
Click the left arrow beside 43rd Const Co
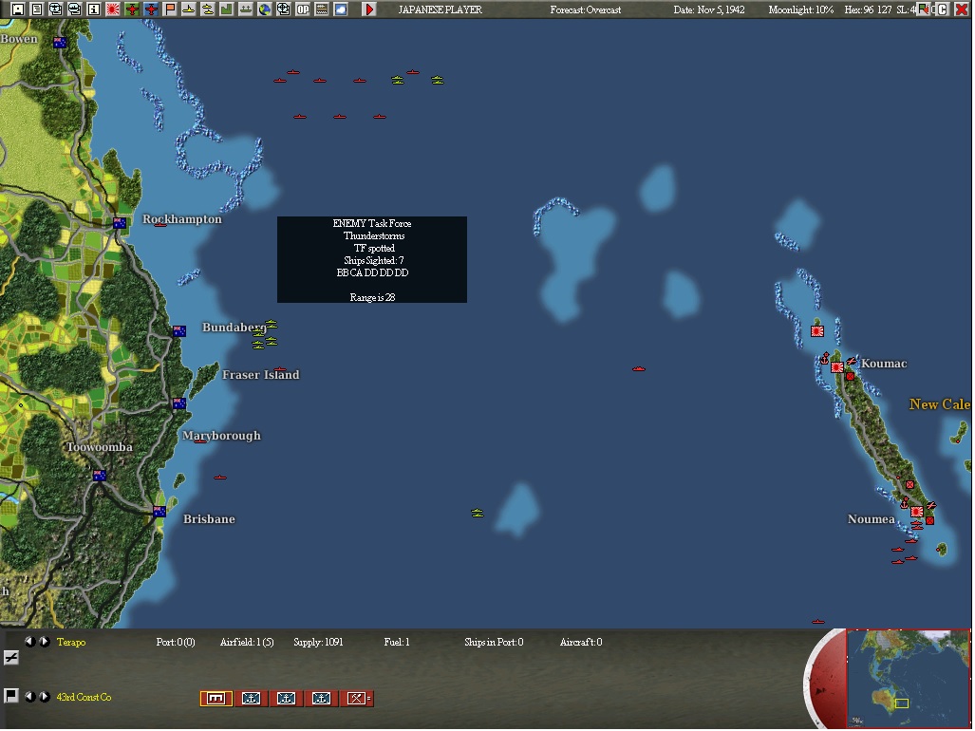29,696
